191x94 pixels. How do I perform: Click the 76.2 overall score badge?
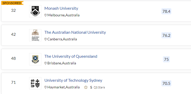point(166,35)
